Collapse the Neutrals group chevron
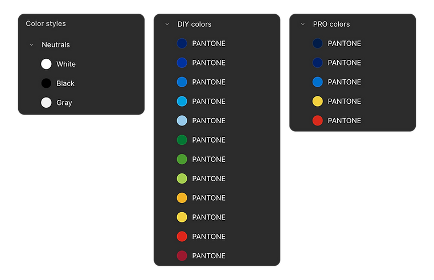This screenshot has width=434, height=280. 31,44
